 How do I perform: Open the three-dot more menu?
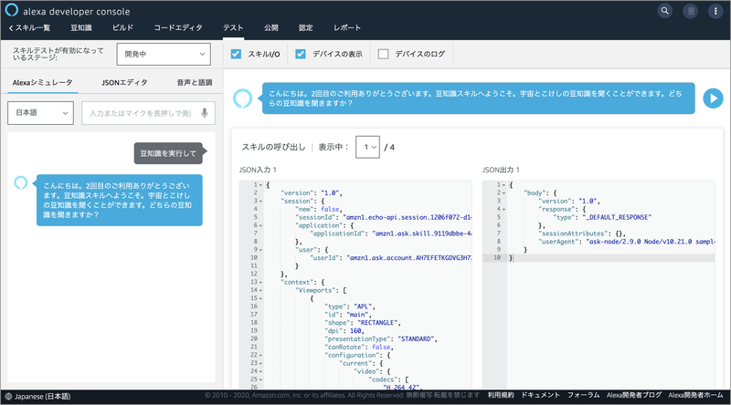click(715, 11)
